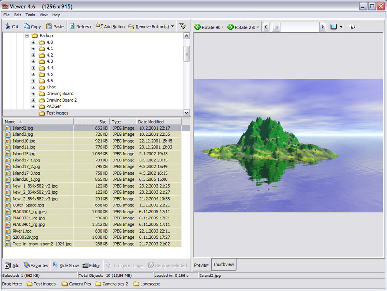Rotate the image 90 degrees

pyautogui.click(x=209, y=27)
